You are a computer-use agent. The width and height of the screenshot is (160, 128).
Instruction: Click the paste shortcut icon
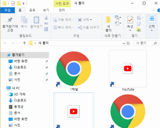pos(46,29)
